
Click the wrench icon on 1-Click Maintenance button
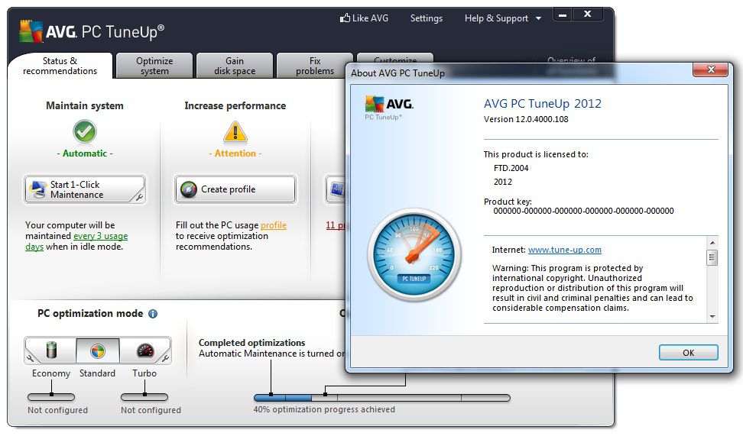(x=138, y=196)
